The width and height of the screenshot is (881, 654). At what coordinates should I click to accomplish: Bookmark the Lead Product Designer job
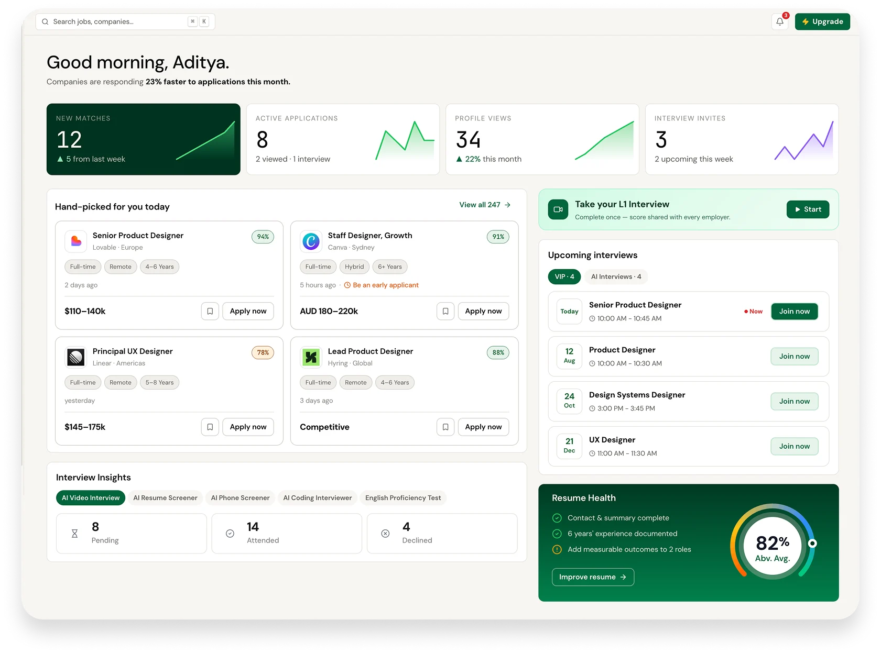point(445,427)
